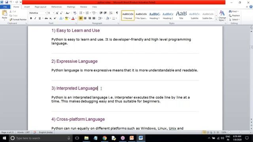Open the File tab
The width and height of the screenshot is (253, 142).
click(5, 7)
